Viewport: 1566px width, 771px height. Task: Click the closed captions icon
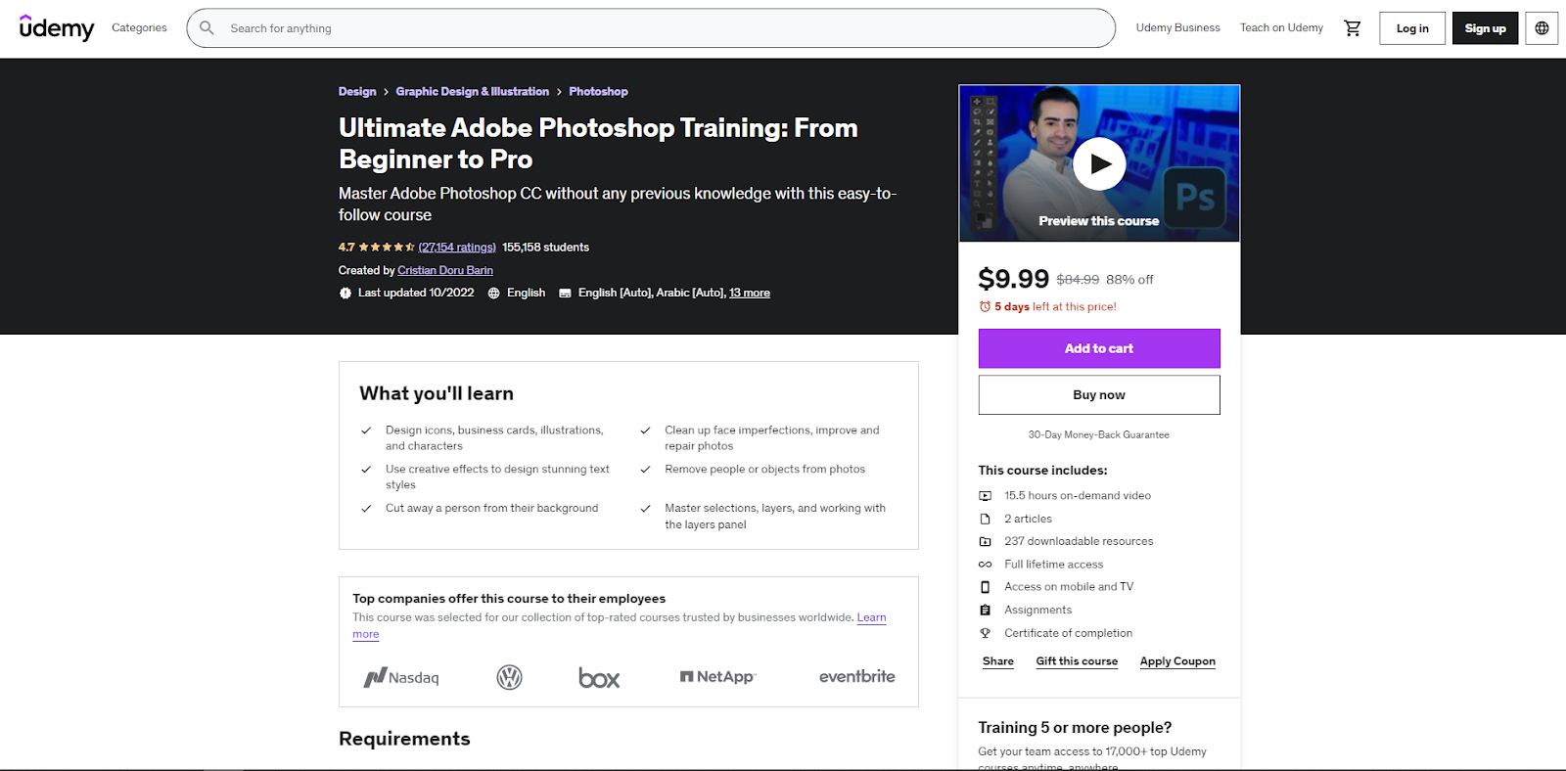565,294
